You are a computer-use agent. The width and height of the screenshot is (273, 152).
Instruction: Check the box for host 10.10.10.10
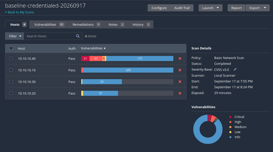tap(11, 70)
